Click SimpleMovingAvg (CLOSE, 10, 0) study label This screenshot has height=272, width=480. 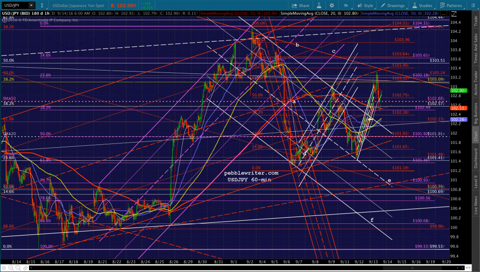click(231, 14)
